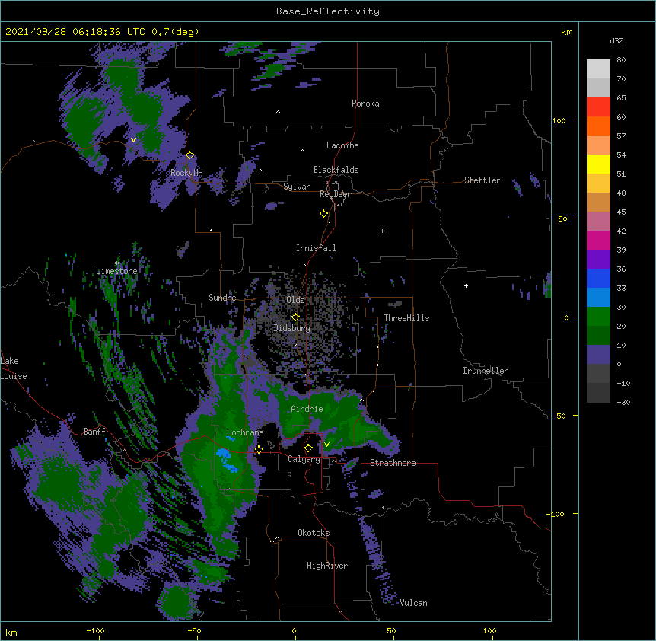Click the Banff label
The height and width of the screenshot is (641, 656).
[94, 432]
